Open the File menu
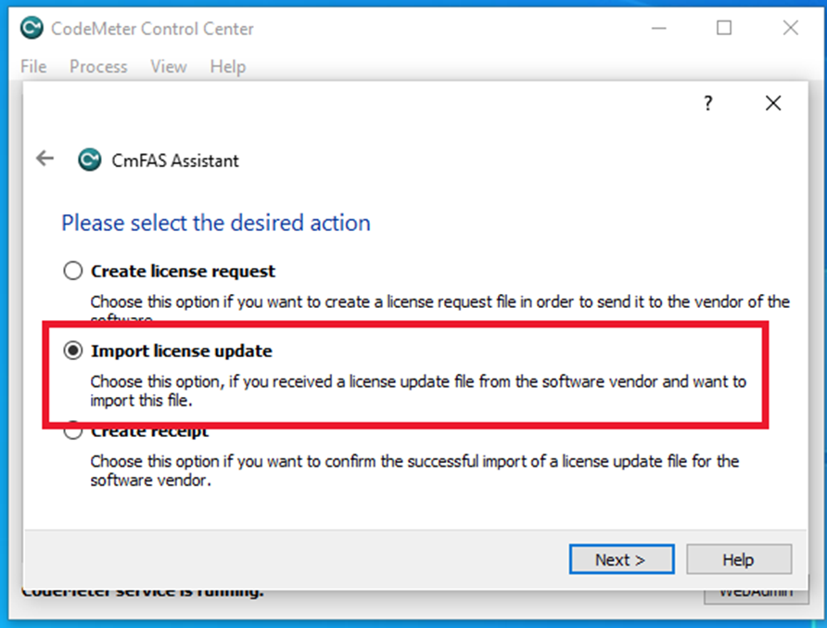827x628 pixels. point(33,67)
